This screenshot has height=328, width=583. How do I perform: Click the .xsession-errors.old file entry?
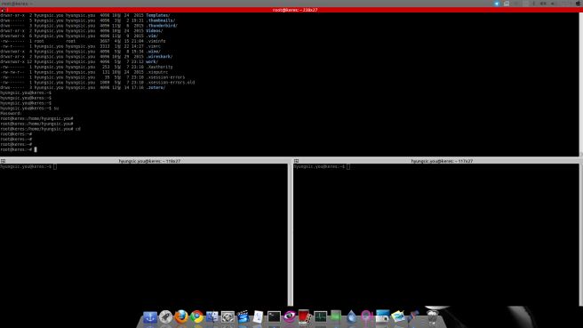pos(171,83)
